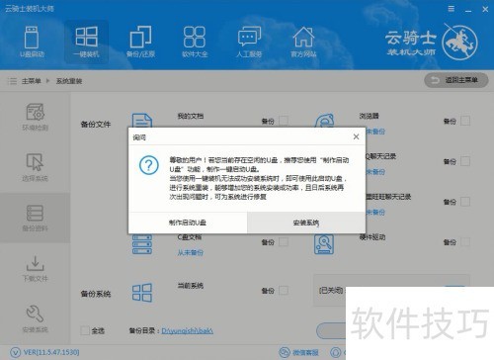Select the 一键装机 tab icon

pos(86,42)
